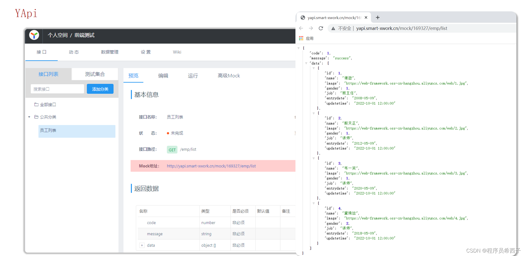Click the /emp/list path text
Screen dimensions: 525x256
tap(188, 149)
